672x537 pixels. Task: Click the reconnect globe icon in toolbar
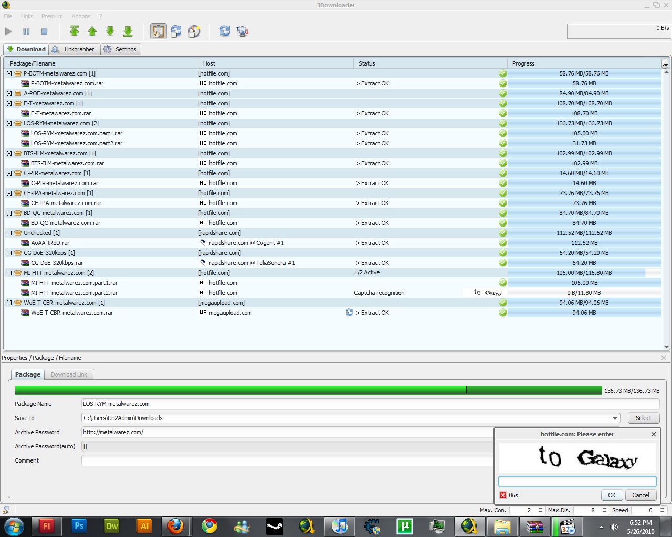[242, 31]
